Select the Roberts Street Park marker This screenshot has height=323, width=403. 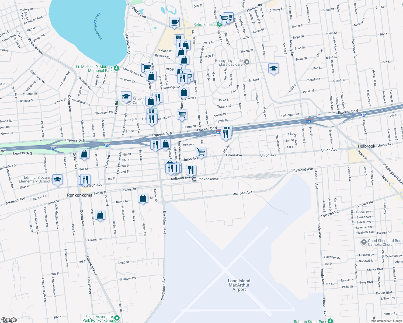(330, 321)
